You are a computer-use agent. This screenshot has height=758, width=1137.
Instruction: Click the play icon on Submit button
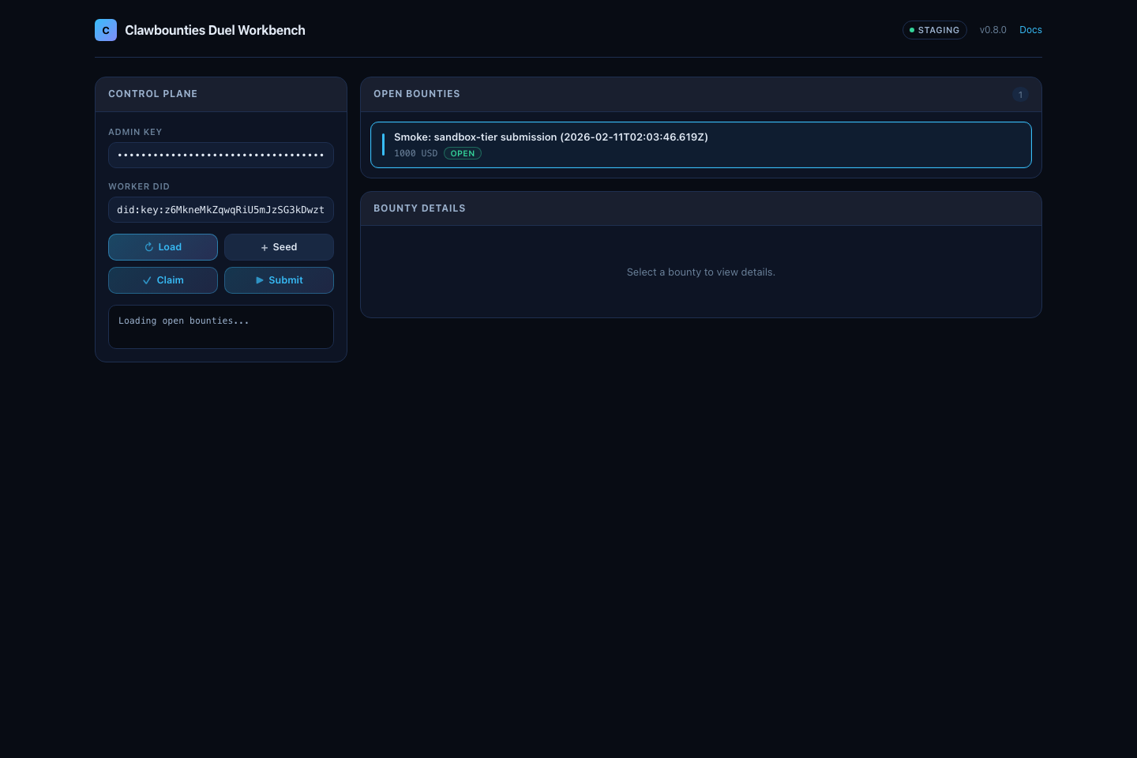[x=260, y=280]
